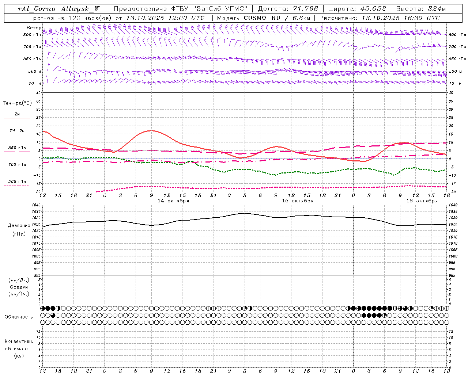Click the Тем-ра(°C) axis title
Image resolution: width=468 pixels, height=374 pixels.
point(17,103)
